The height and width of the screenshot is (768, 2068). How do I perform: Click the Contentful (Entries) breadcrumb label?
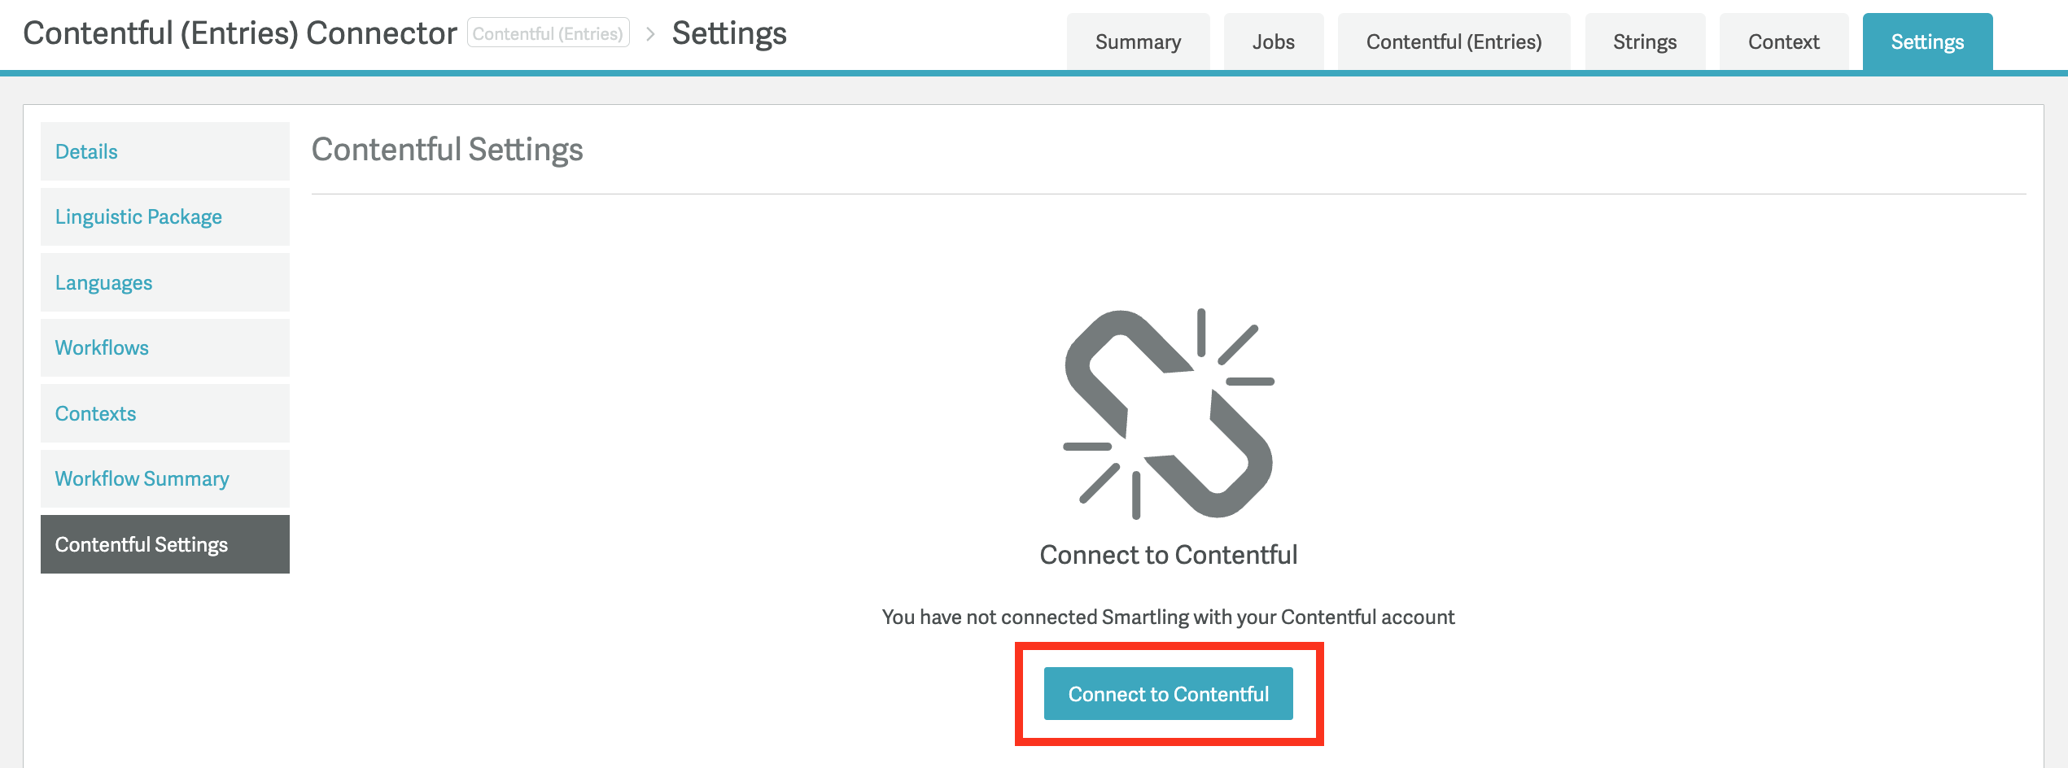pos(548,33)
